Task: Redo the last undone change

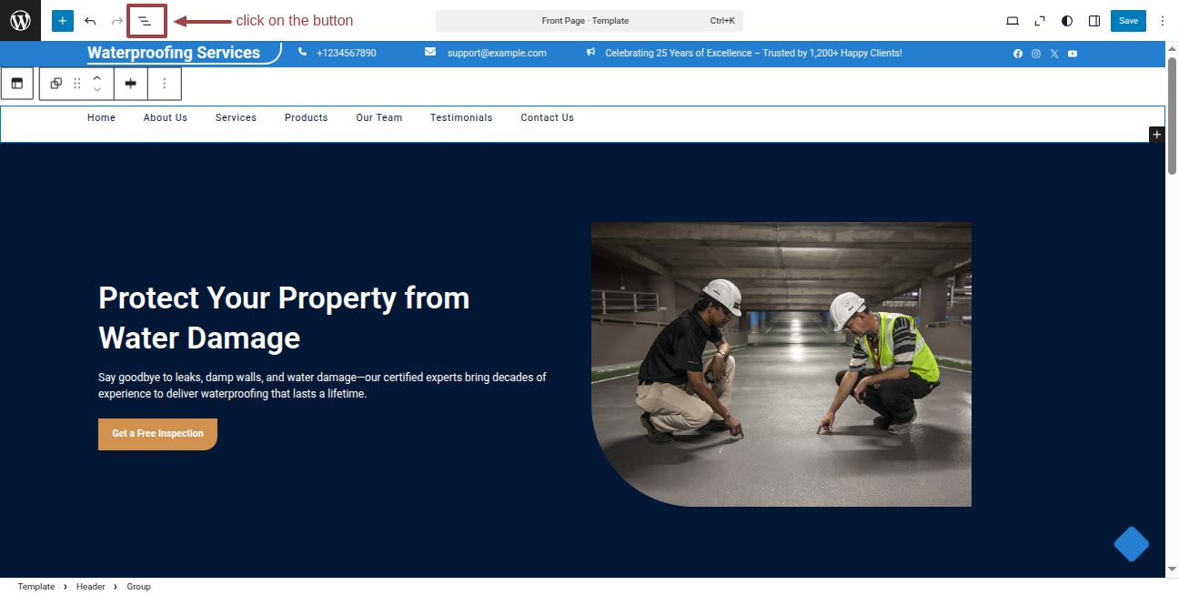Action: 117,21
